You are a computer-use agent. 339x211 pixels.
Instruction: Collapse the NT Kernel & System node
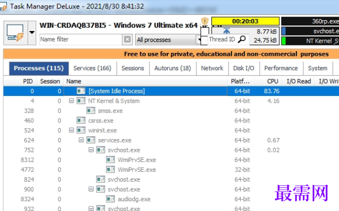pos(71,101)
